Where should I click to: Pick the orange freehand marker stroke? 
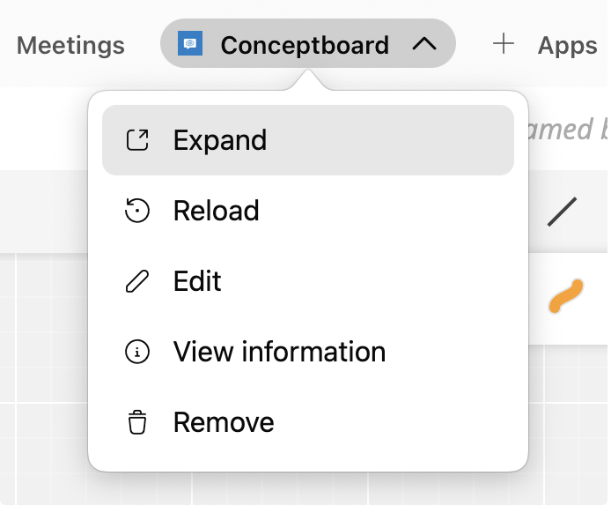coord(565,296)
